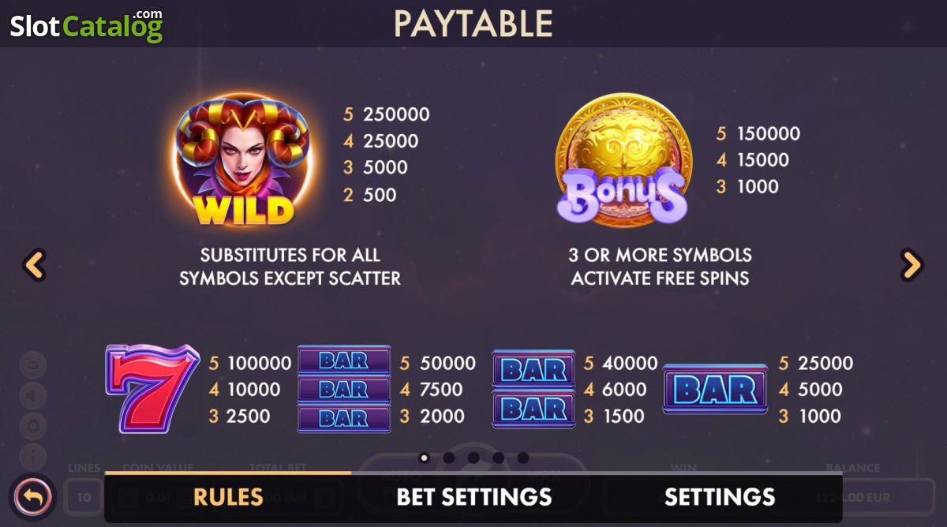Viewport: 947px width, 527px height.
Task: Click the dimmed sound speaker icon
Action: [34, 395]
